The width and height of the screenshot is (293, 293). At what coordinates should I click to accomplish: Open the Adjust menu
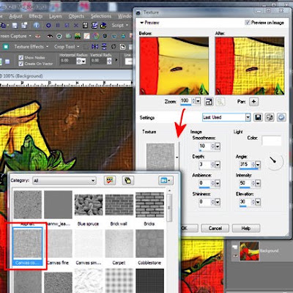[x=15, y=16]
